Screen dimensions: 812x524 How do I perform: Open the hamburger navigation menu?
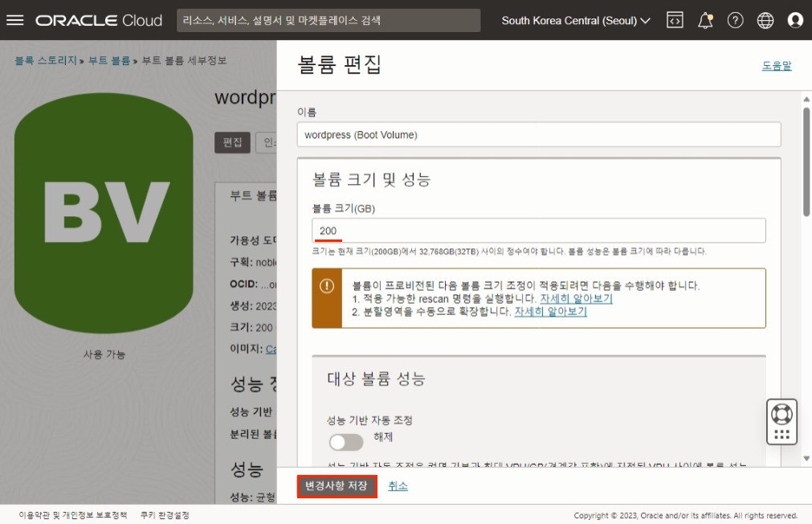pyautogui.click(x=15, y=20)
